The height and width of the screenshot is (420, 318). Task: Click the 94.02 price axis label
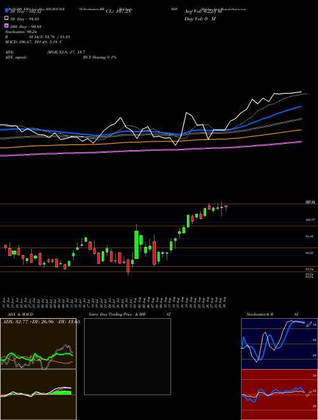(x=310, y=253)
